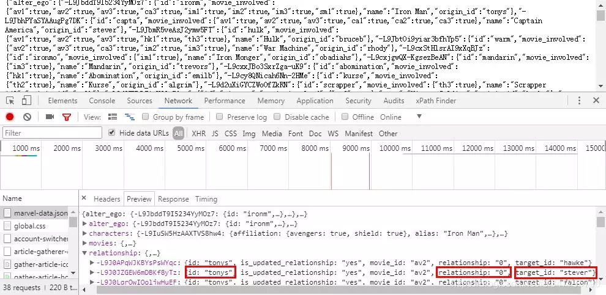This screenshot has height=295, width=606.
Task: Toggle the device toolbar icon
Action: 26,101
